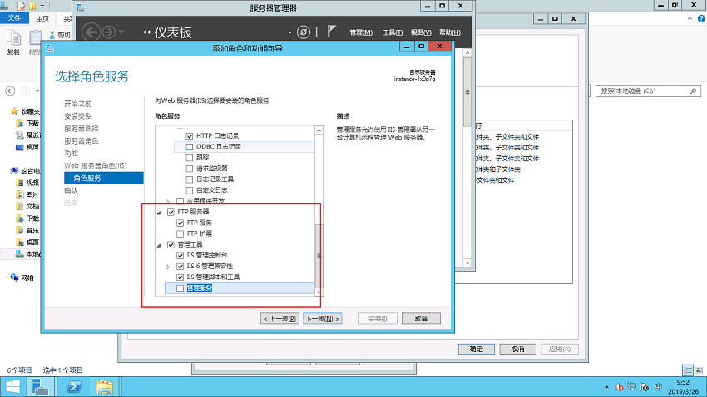Click the search magnifier in Explorer search box
The image size is (707, 397).
tap(694, 91)
